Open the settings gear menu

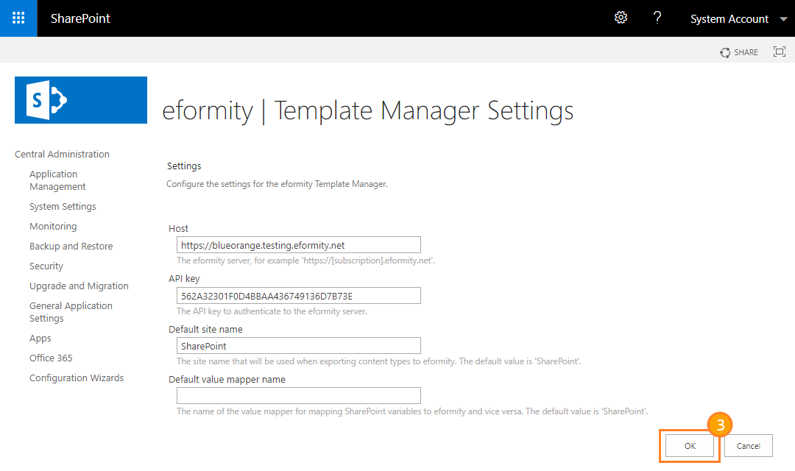coord(621,18)
